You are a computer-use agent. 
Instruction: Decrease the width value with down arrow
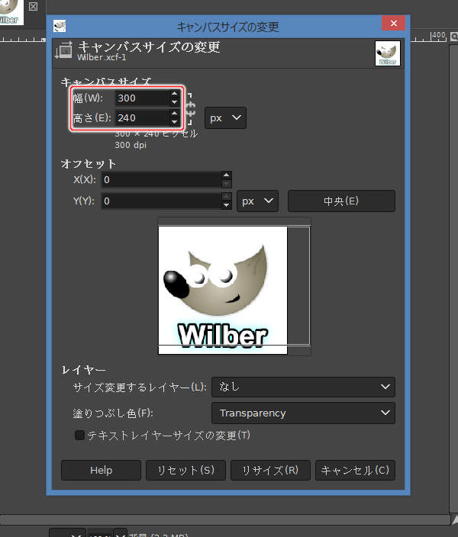pos(175,101)
